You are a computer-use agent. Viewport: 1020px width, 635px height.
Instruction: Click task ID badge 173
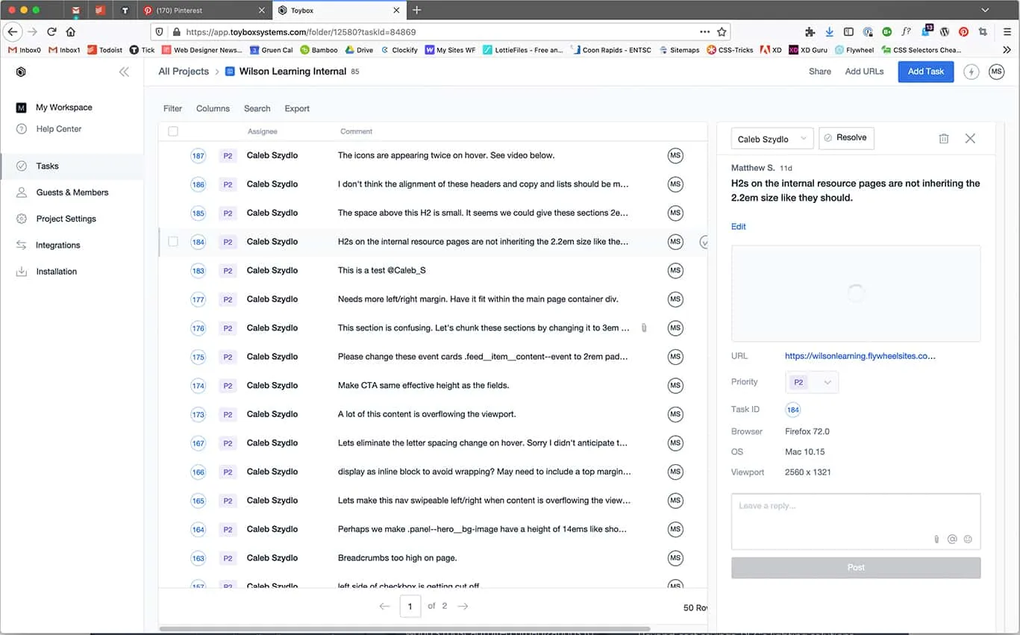pyautogui.click(x=198, y=415)
